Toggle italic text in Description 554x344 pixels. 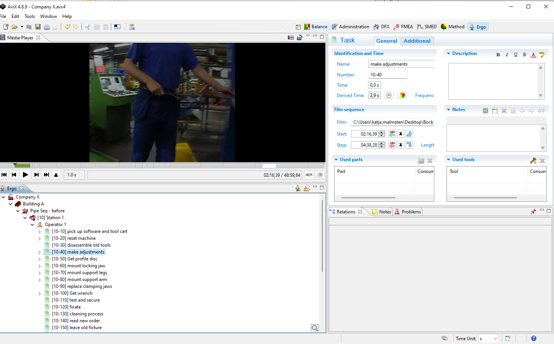[x=507, y=55]
